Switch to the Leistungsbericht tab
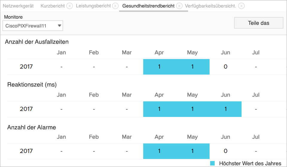The image size is (287, 167). (93, 6)
